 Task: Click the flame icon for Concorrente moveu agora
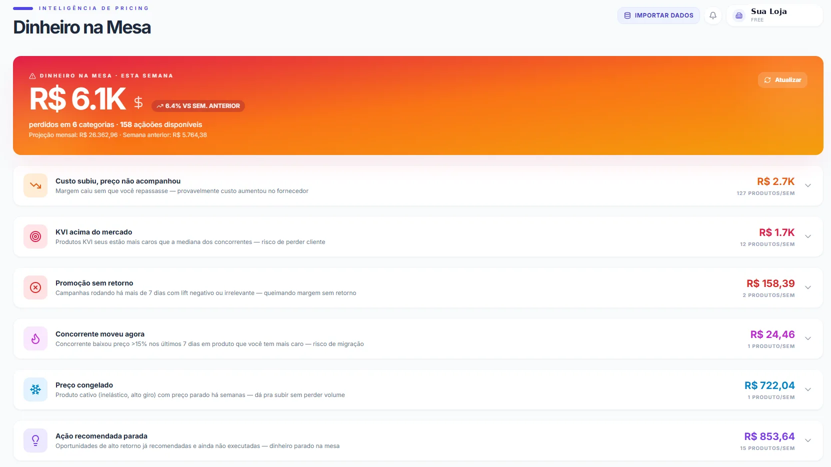(x=35, y=338)
